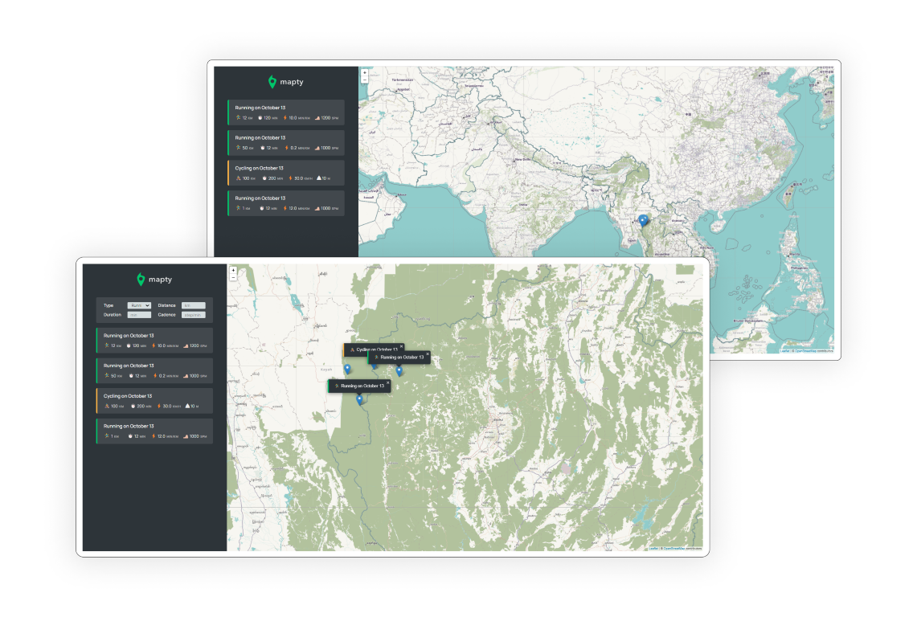The image size is (917, 617).
Task: Click the mountain elevation icon on Cycling workout
Action: point(187,405)
